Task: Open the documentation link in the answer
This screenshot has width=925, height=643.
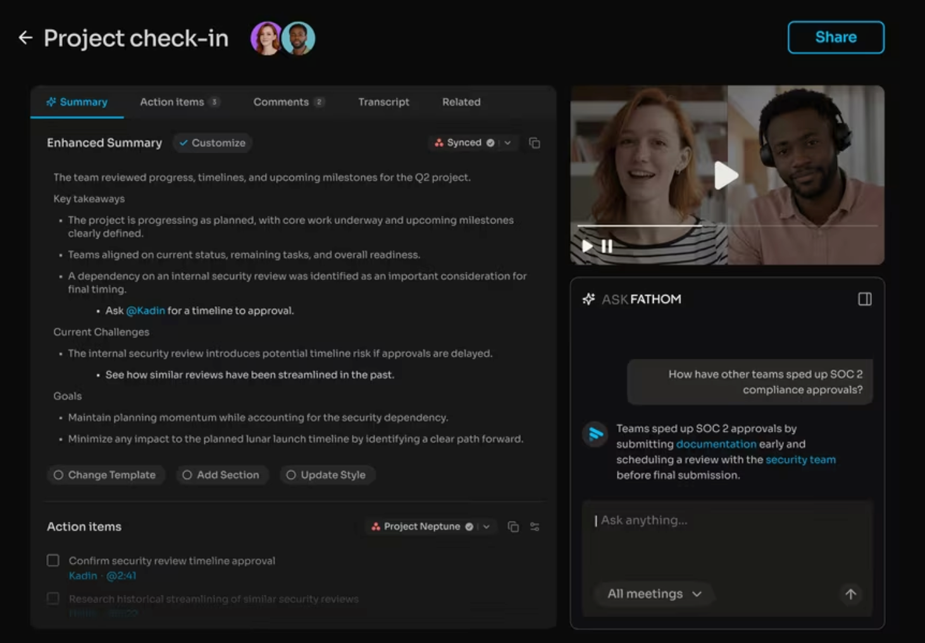Action: pyautogui.click(x=716, y=444)
